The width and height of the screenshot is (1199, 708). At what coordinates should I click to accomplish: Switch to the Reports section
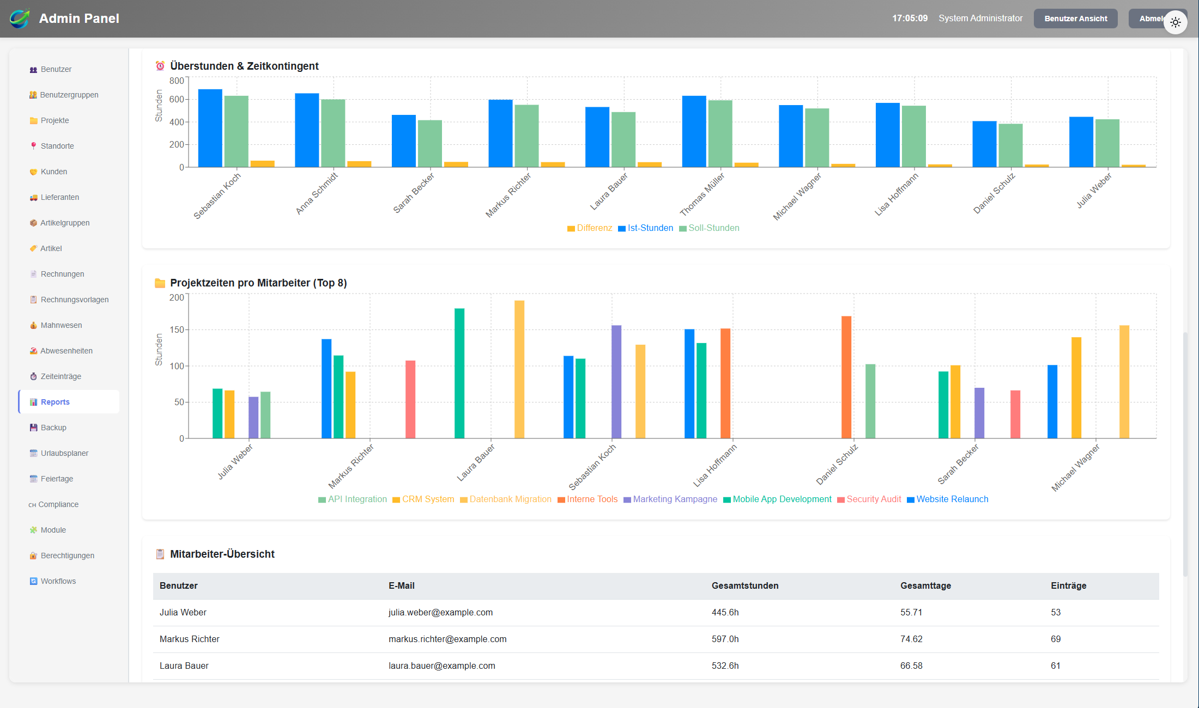point(55,401)
